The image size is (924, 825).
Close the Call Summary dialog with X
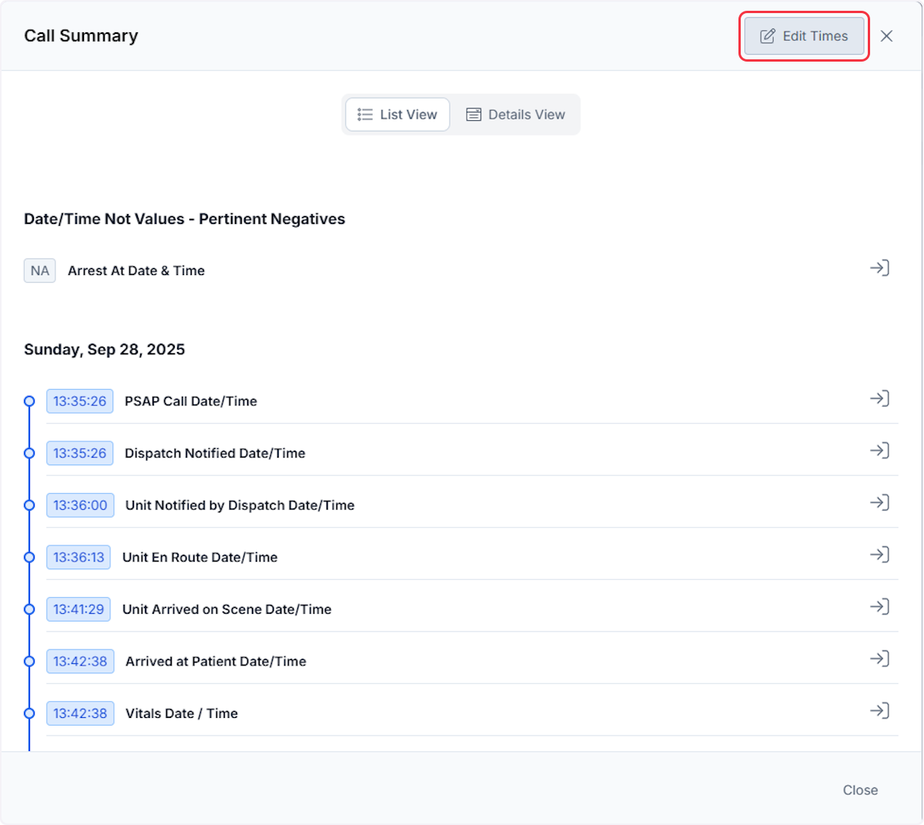(886, 36)
